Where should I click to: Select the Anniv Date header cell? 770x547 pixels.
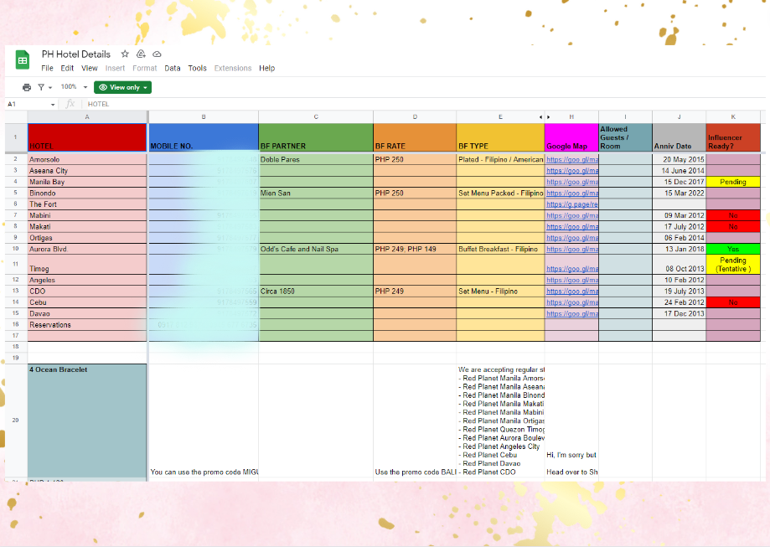pos(680,137)
